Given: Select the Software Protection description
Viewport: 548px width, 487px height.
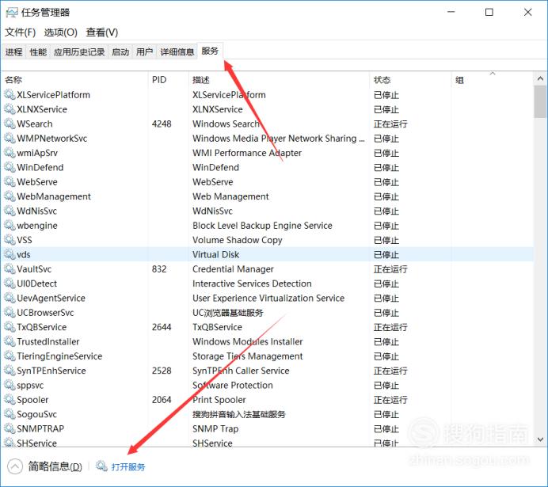Looking at the screenshot, I should (232, 385).
